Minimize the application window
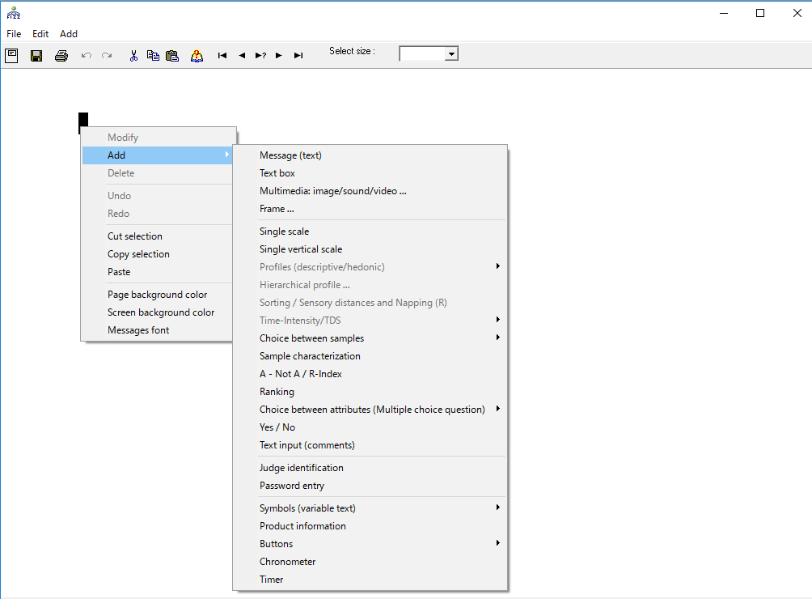Viewport: 812px width, 599px height. (724, 13)
